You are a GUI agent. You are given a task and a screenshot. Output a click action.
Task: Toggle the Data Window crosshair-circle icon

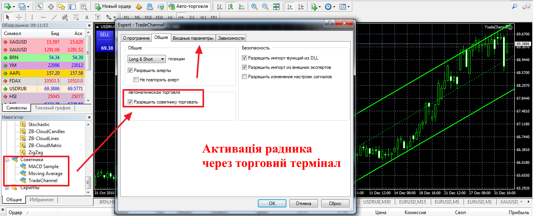click(51, 7)
